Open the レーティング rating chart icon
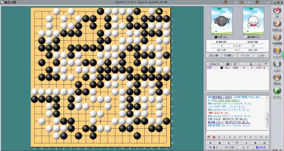The image size is (284, 151). tap(277, 51)
